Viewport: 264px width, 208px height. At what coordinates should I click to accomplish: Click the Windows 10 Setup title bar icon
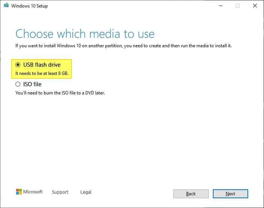(6, 5)
